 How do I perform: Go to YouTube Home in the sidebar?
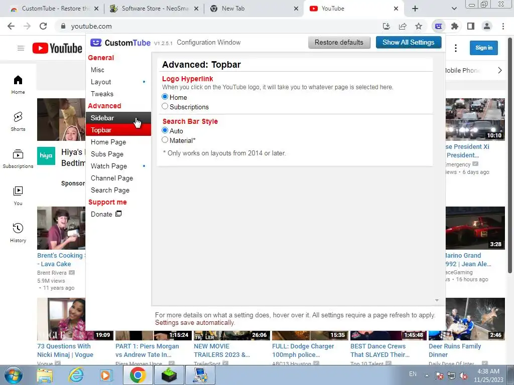click(x=18, y=84)
